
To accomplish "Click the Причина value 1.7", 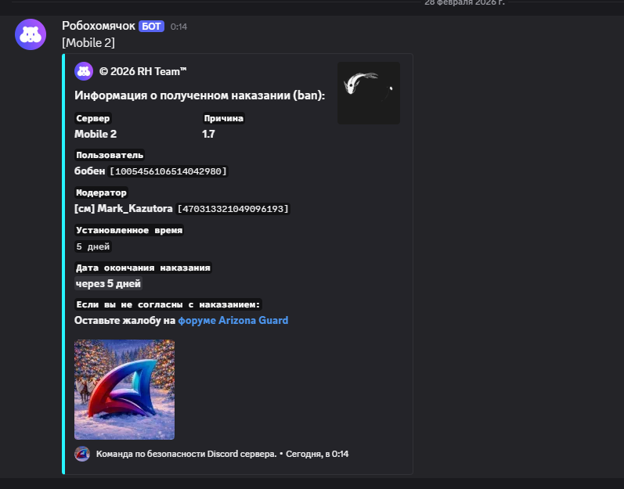I will (208, 134).
